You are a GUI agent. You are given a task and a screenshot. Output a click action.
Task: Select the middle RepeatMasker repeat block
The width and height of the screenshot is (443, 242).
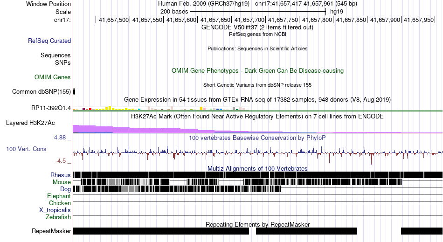click(306, 231)
